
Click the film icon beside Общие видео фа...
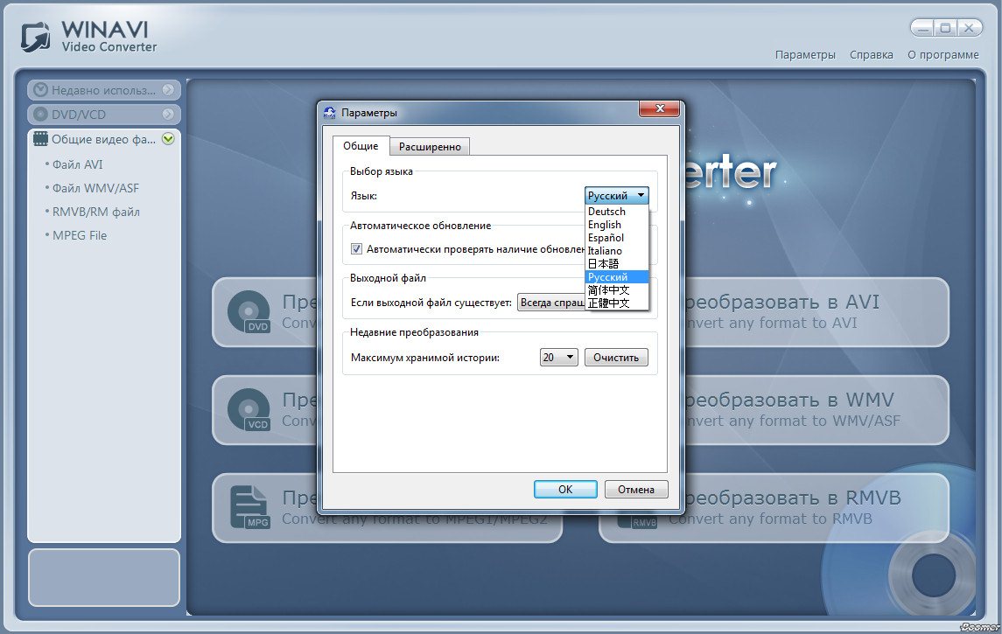tap(40, 138)
